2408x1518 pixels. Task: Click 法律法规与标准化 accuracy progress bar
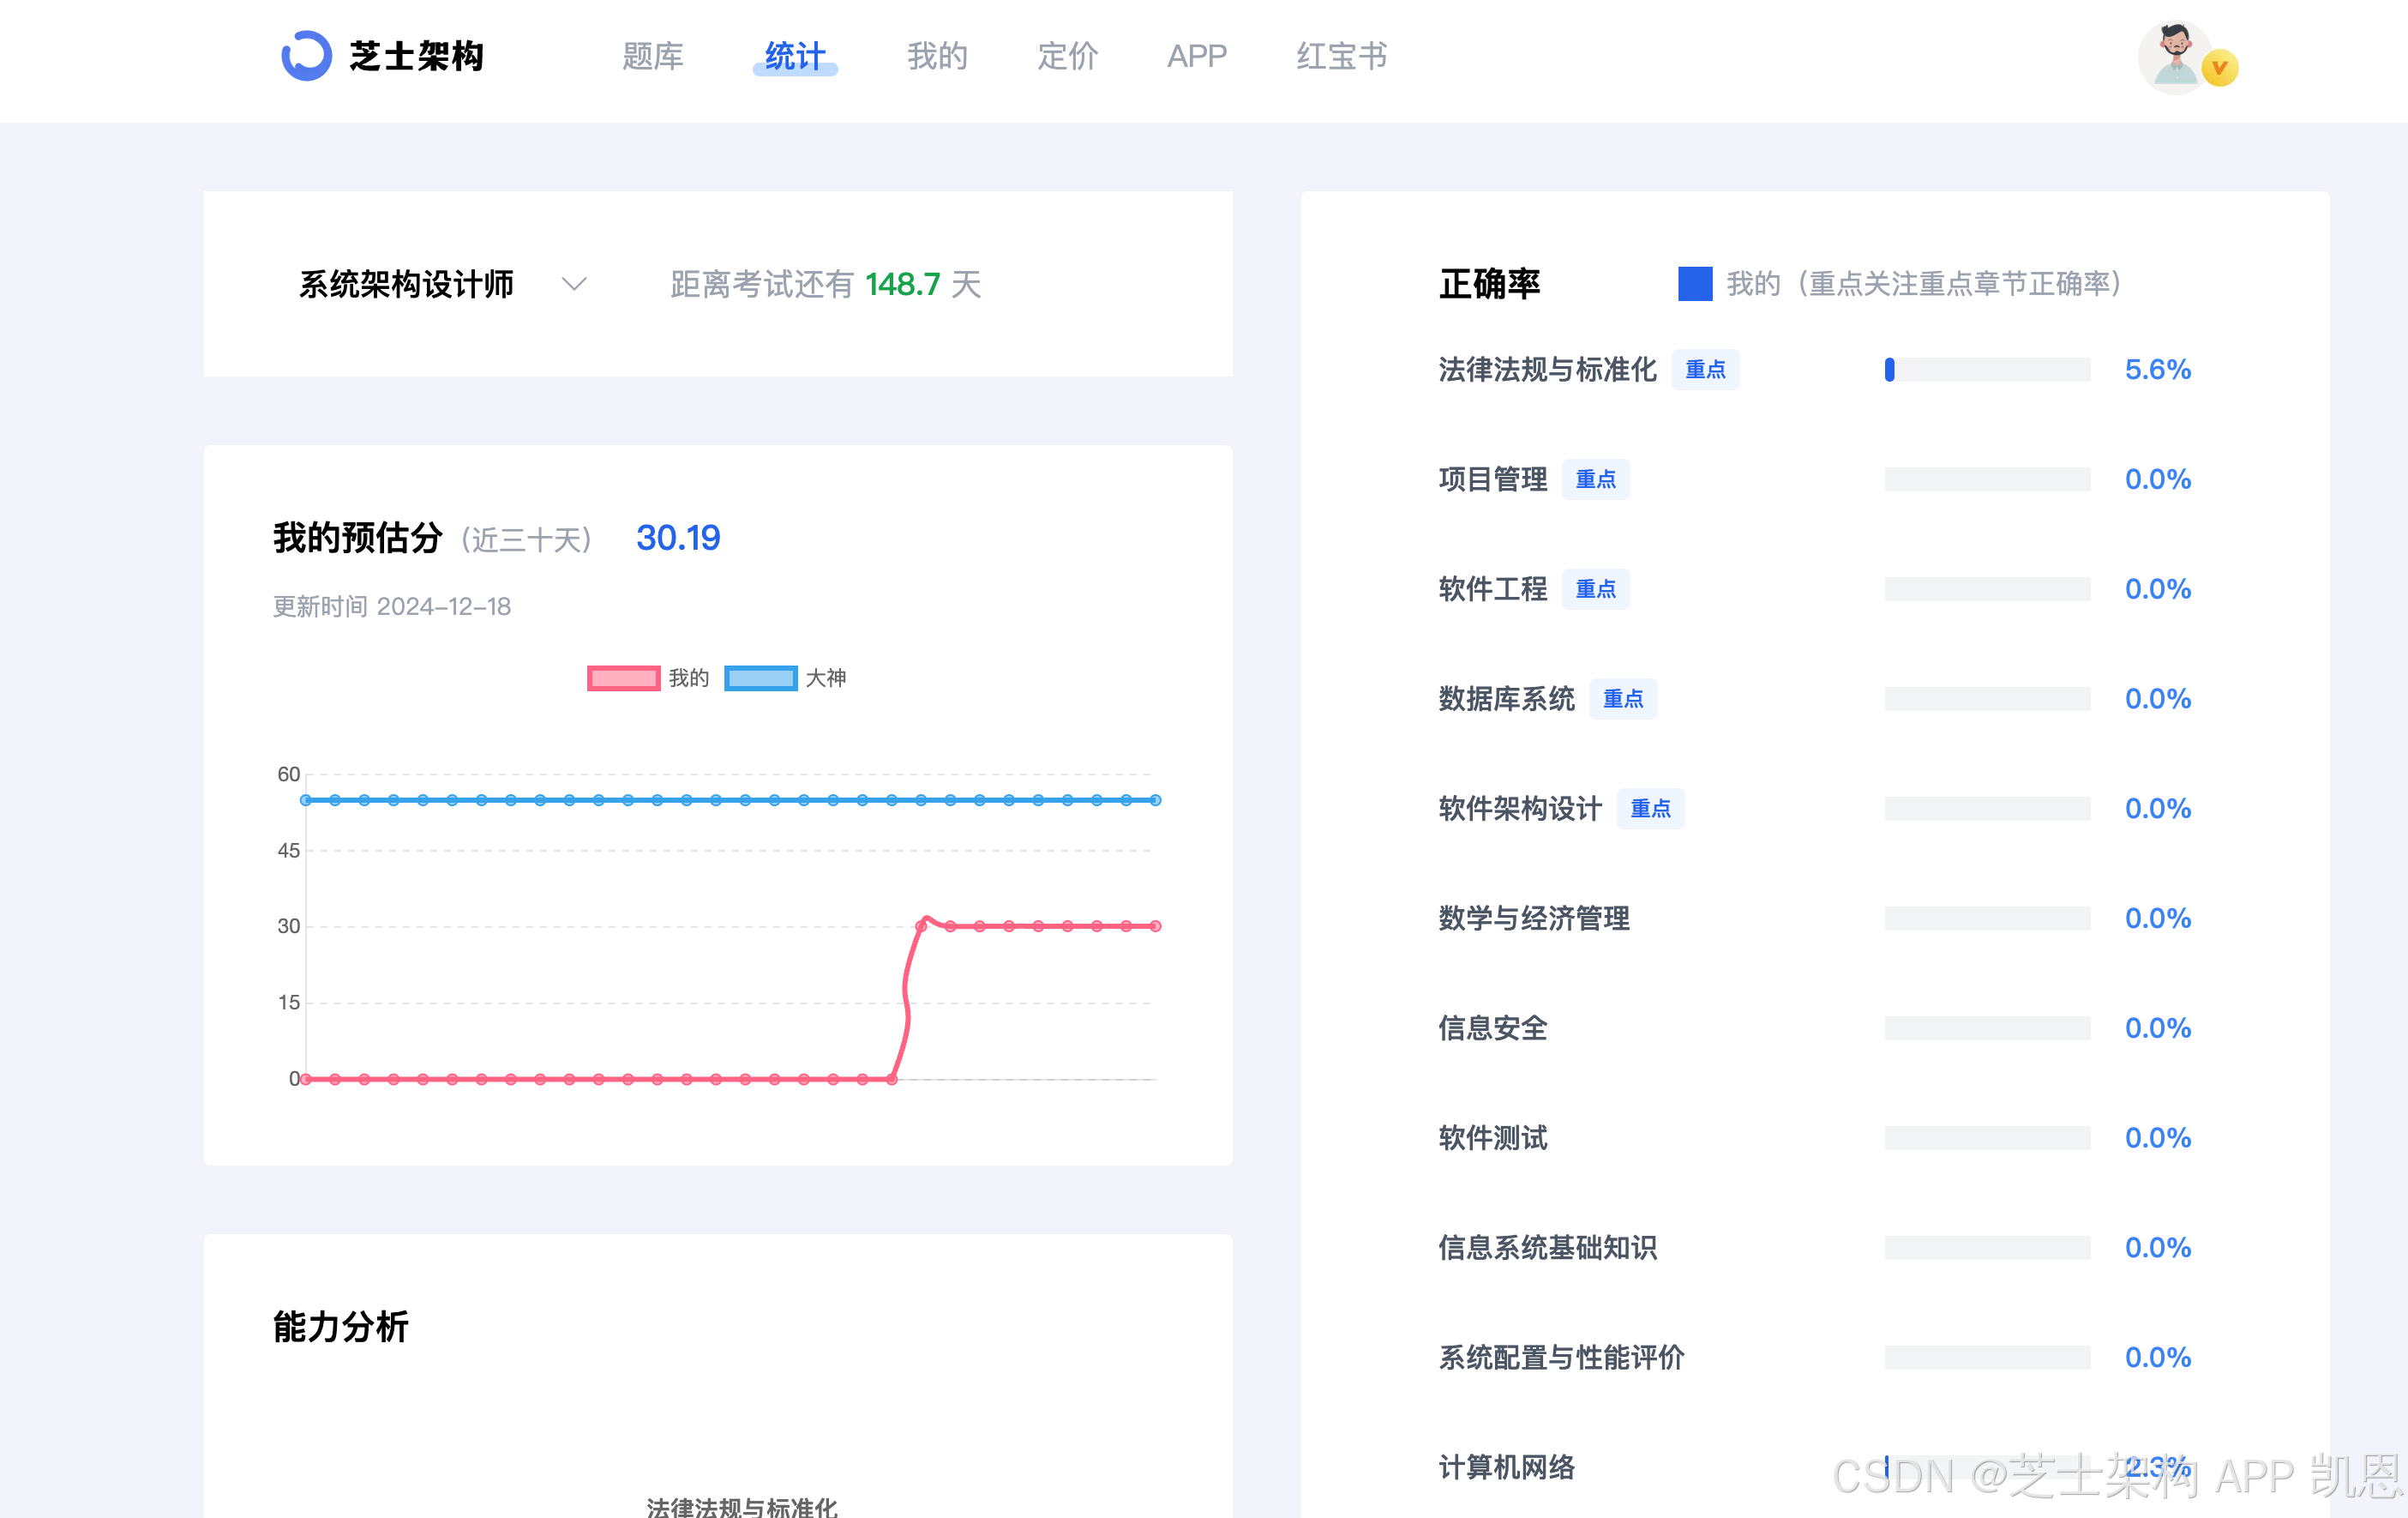(1986, 370)
